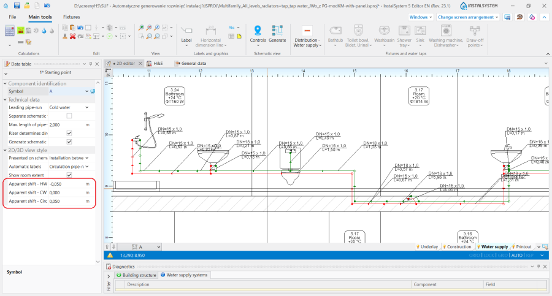Click the red X Delete icon

(72, 36)
